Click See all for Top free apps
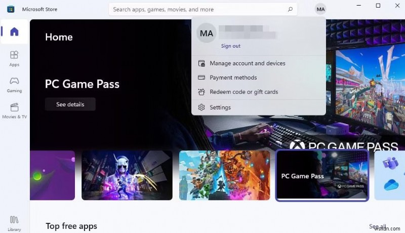Screen dimensions: 405x233 (378, 226)
